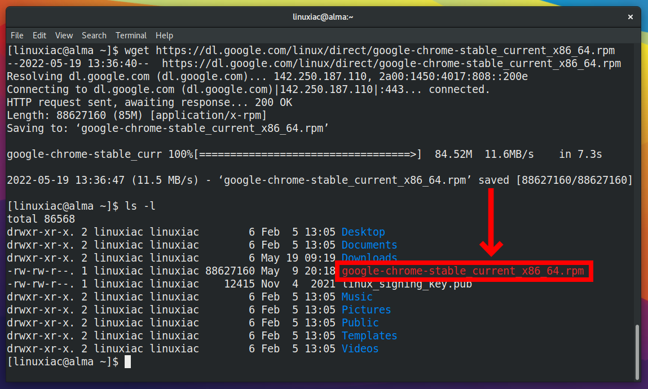Open the File menu
The width and height of the screenshot is (648, 389).
click(17, 36)
